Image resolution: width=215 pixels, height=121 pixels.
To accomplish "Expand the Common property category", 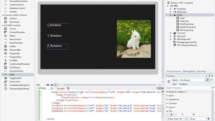I will (167, 103).
